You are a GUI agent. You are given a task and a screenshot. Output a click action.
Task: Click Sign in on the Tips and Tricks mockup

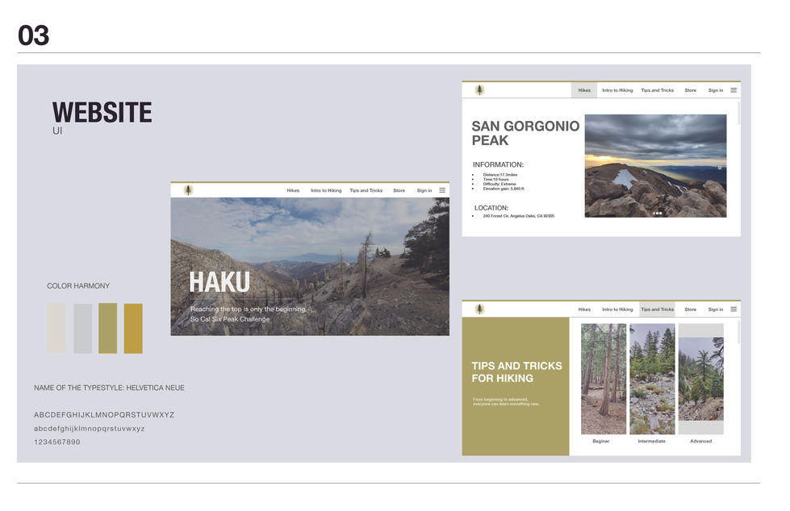pos(716,310)
